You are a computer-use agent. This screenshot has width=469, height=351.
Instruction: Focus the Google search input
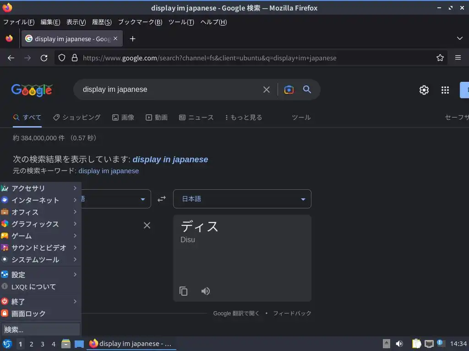pos(170,90)
